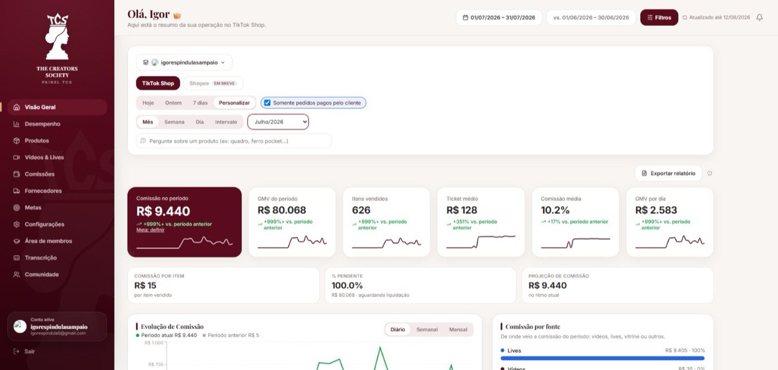Viewport: 778px width, 370px height.
Task: Click Período atual R$ 9.440 legend
Action: tap(166, 336)
